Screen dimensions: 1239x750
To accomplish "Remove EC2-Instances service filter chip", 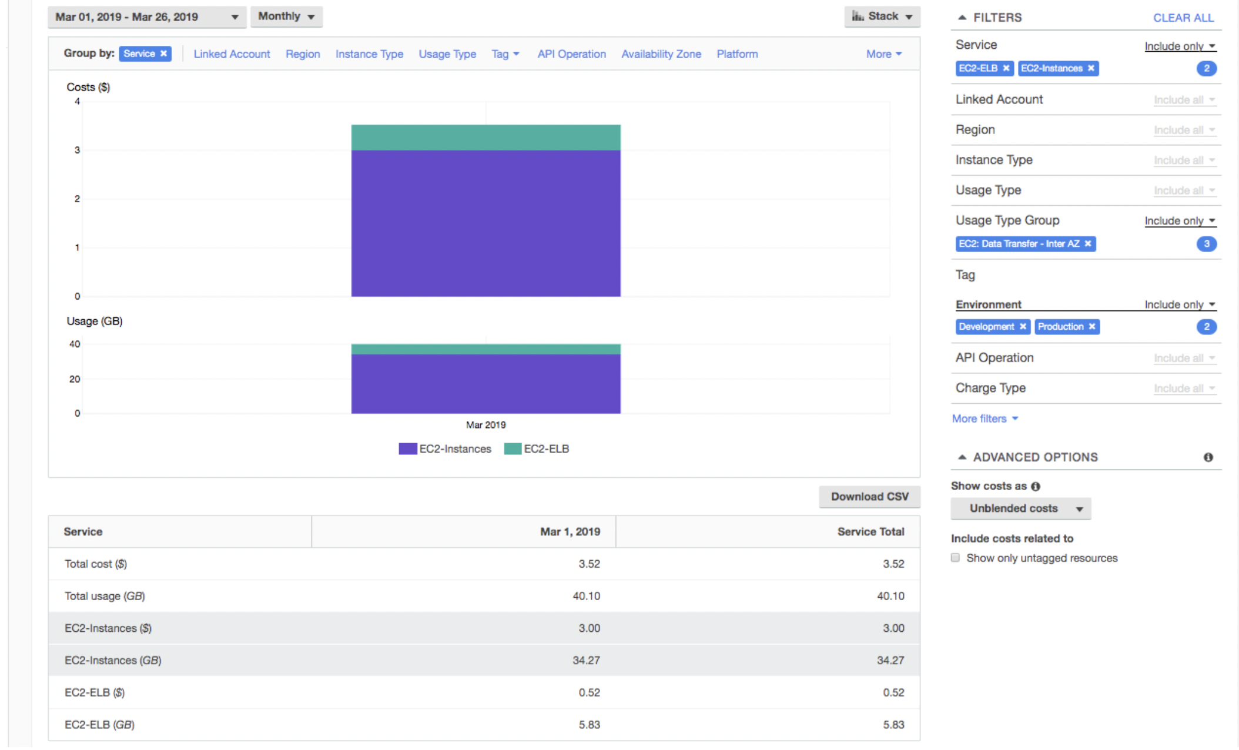I will (x=1091, y=68).
